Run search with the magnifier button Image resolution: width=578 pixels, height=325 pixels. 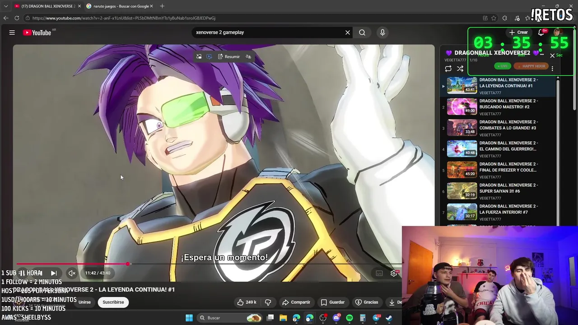362,32
